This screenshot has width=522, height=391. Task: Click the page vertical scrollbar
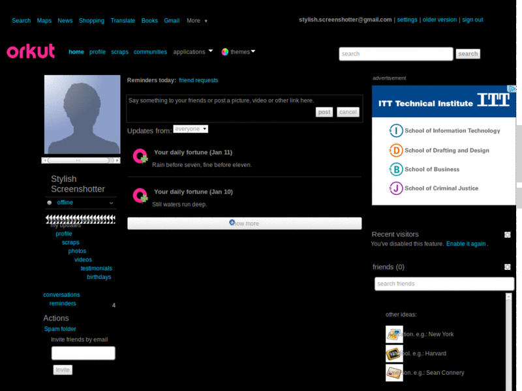click(519, 195)
